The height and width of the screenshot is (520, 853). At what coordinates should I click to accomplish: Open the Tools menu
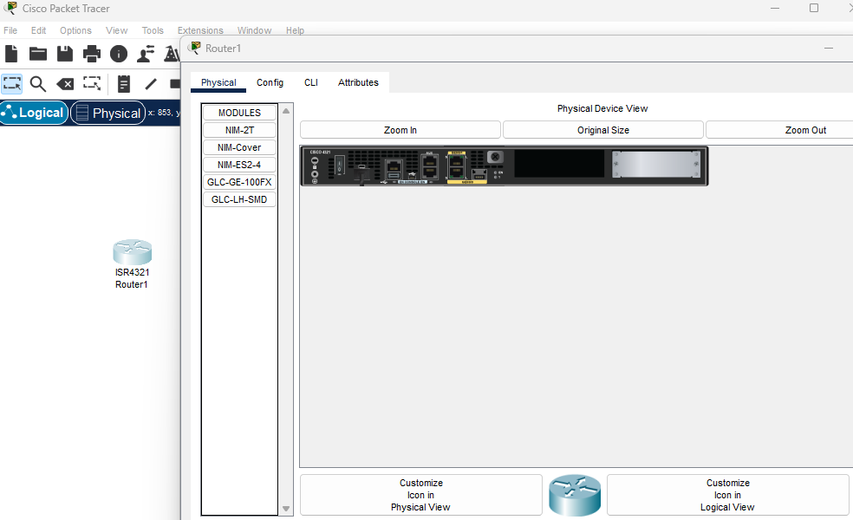pos(153,30)
